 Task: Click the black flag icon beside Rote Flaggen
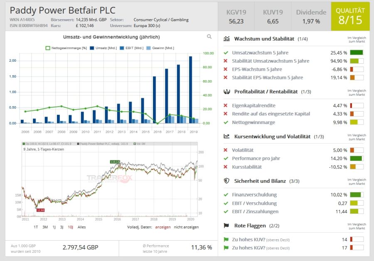coord(226,225)
